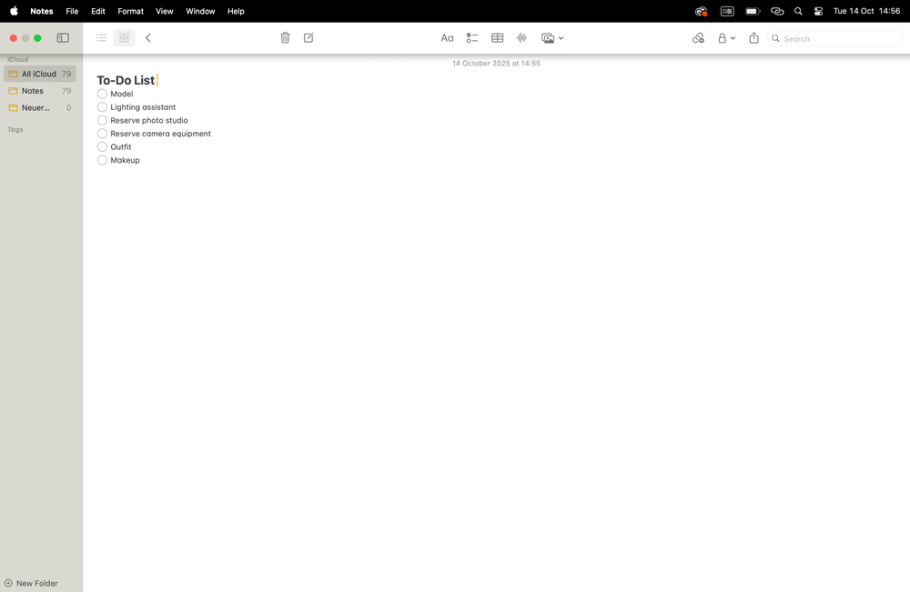
Task: Open the Format menu
Action: click(x=130, y=11)
